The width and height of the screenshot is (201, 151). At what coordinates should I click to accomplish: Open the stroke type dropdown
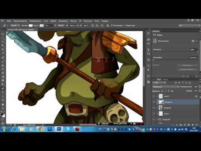coord(61,26)
